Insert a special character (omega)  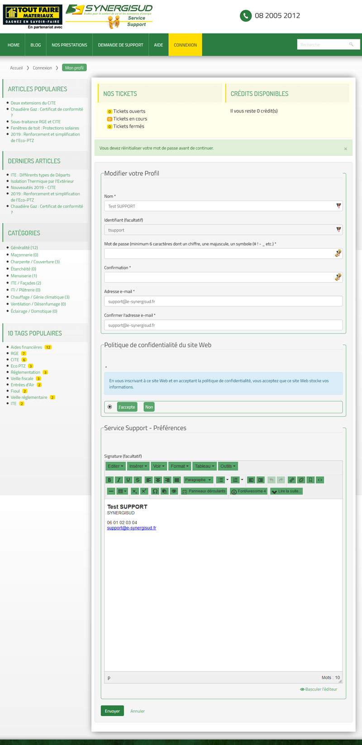(155, 491)
